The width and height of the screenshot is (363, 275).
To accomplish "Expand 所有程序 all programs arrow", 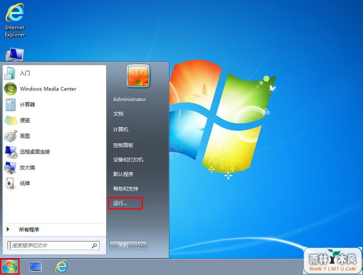I will [x=8, y=229].
